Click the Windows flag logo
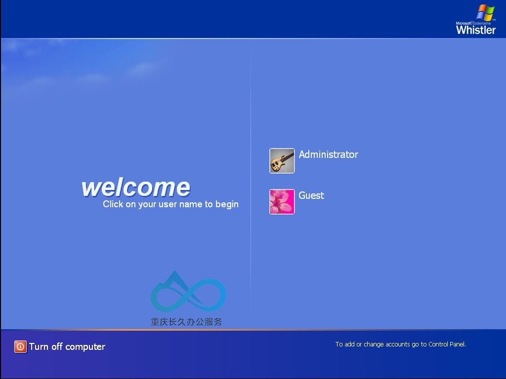Viewport: 506px width, 379px height. click(485, 12)
